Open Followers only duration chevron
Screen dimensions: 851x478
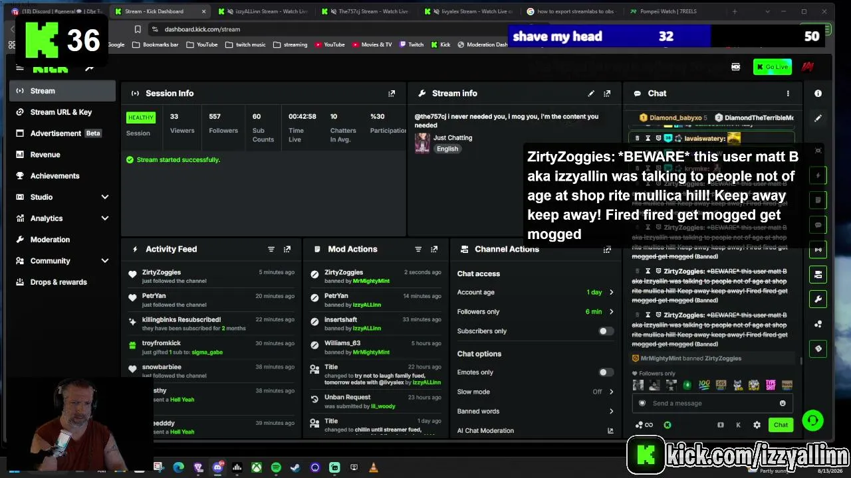(x=612, y=311)
